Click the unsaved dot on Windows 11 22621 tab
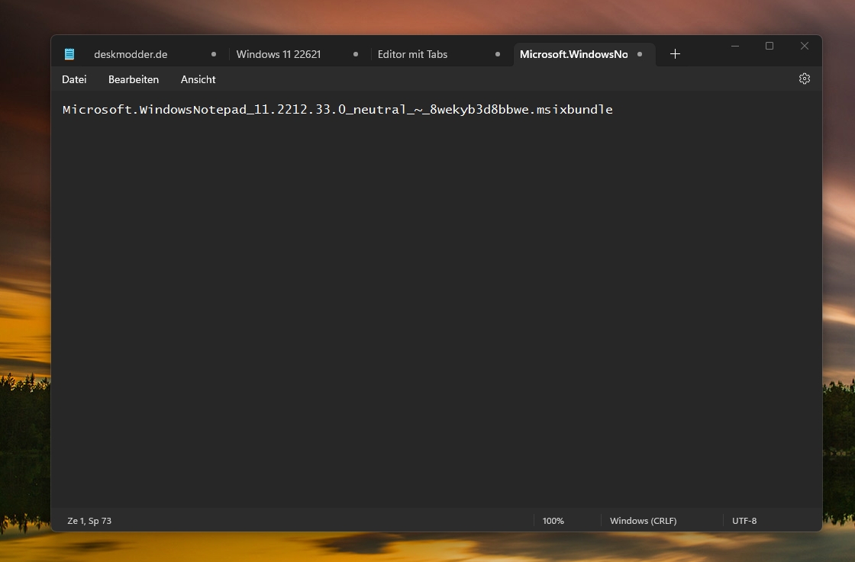 point(355,53)
